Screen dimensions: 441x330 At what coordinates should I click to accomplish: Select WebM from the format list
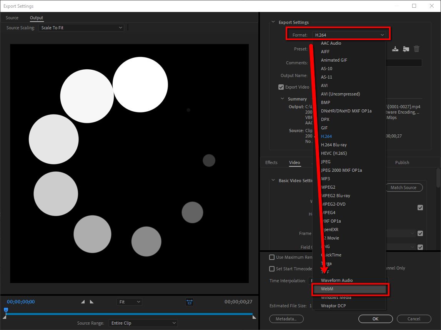(x=349, y=289)
